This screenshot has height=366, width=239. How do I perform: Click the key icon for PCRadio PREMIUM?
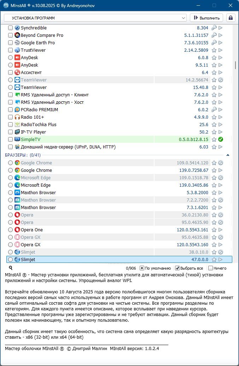coord(214,109)
